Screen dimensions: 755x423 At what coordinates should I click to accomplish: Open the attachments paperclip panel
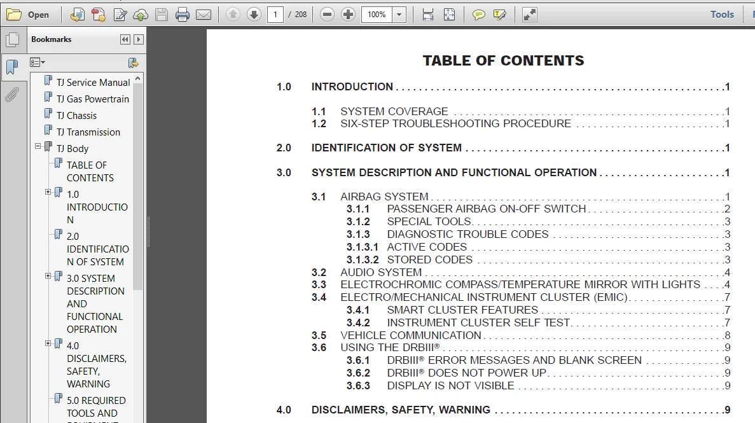pyautogui.click(x=12, y=94)
